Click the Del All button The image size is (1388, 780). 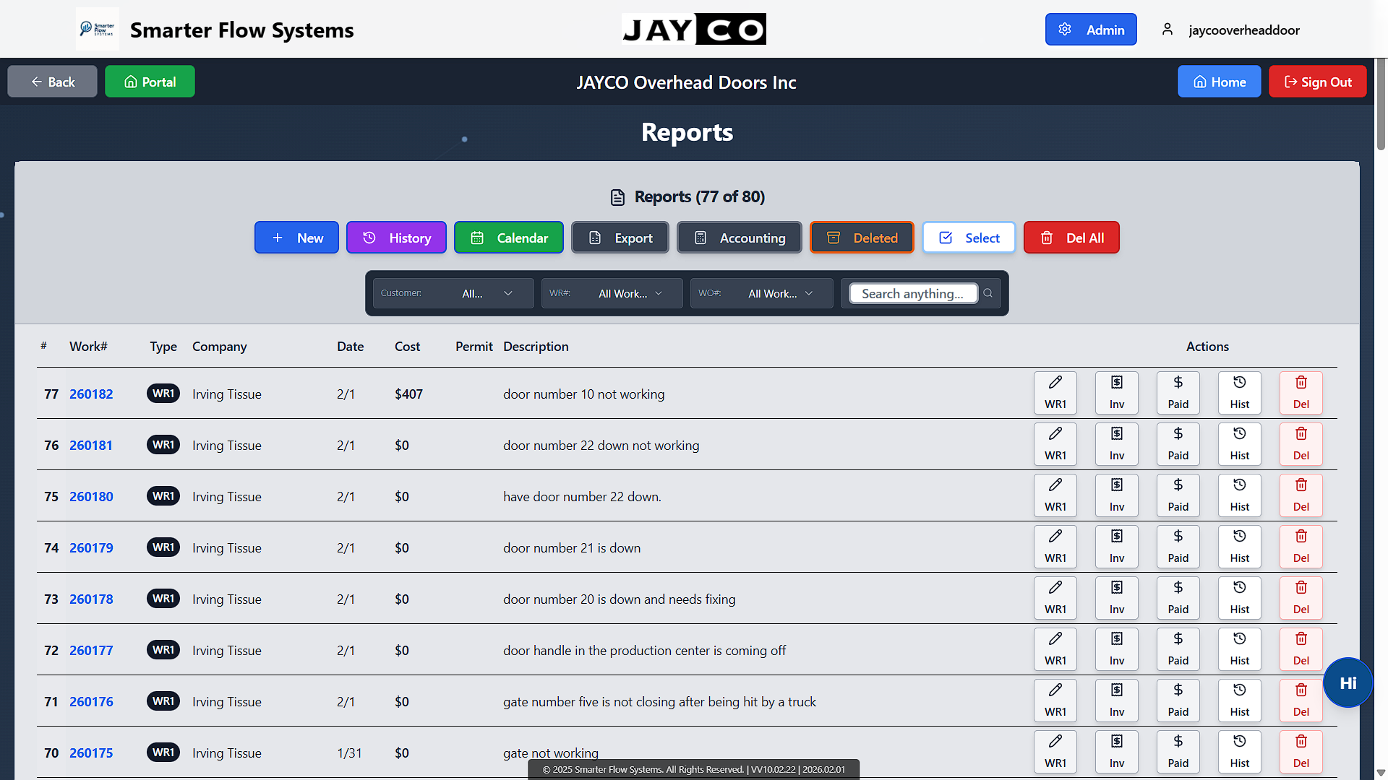click(x=1071, y=238)
